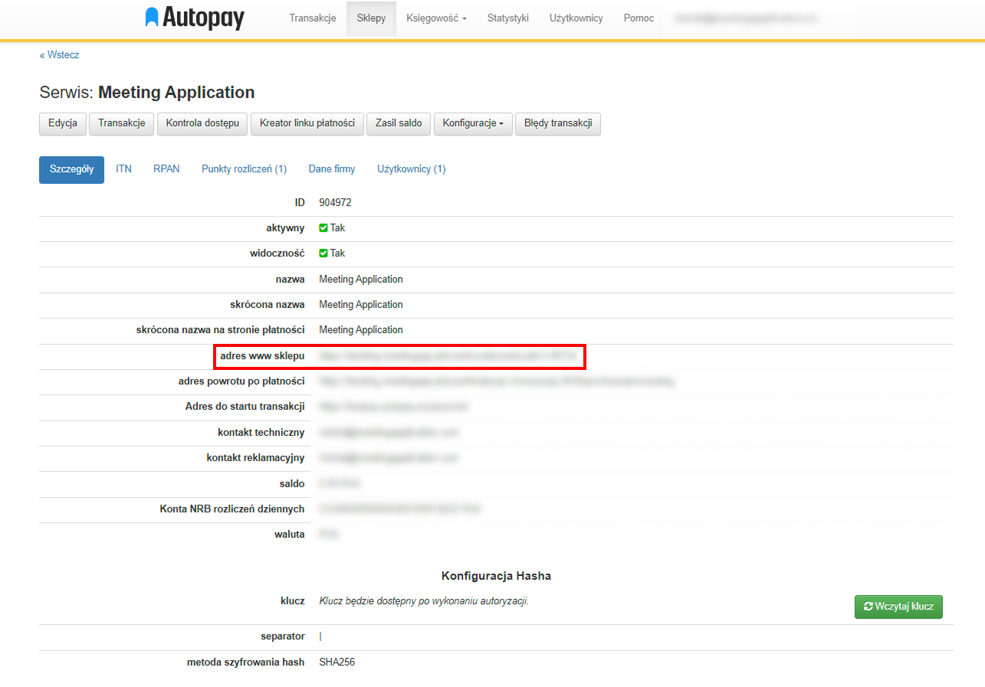The image size is (985, 687).
Task: Click the Autopay logo
Action: [x=195, y=18]
